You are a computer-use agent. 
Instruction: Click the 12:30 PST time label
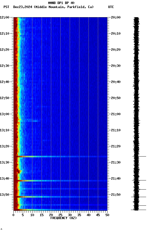[5, 66]
